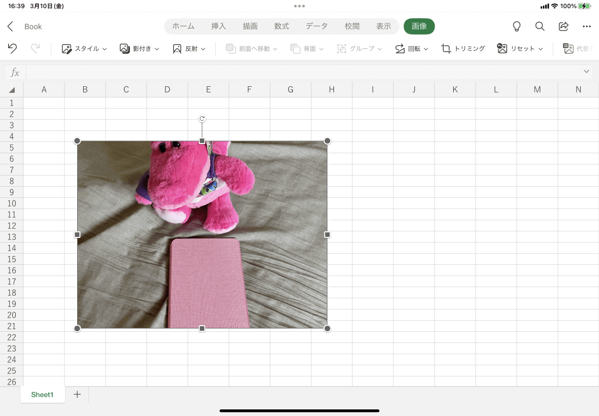Select the plush toy picture
Image resolution: width=599 pixels, height=416 pixels.
(x=202, y=235)
